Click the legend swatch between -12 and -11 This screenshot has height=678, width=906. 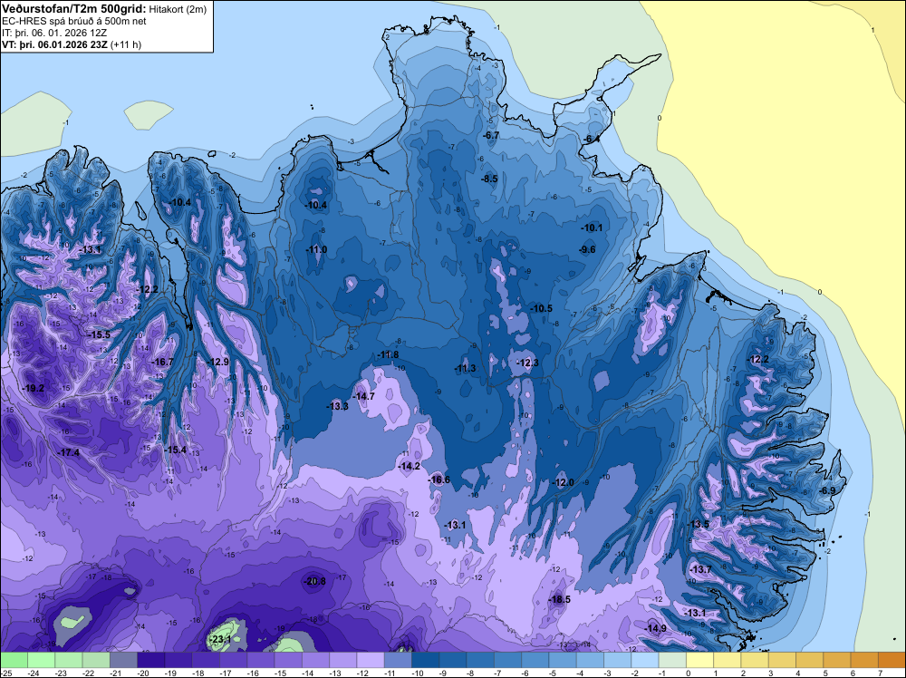(x=370, y=660)
